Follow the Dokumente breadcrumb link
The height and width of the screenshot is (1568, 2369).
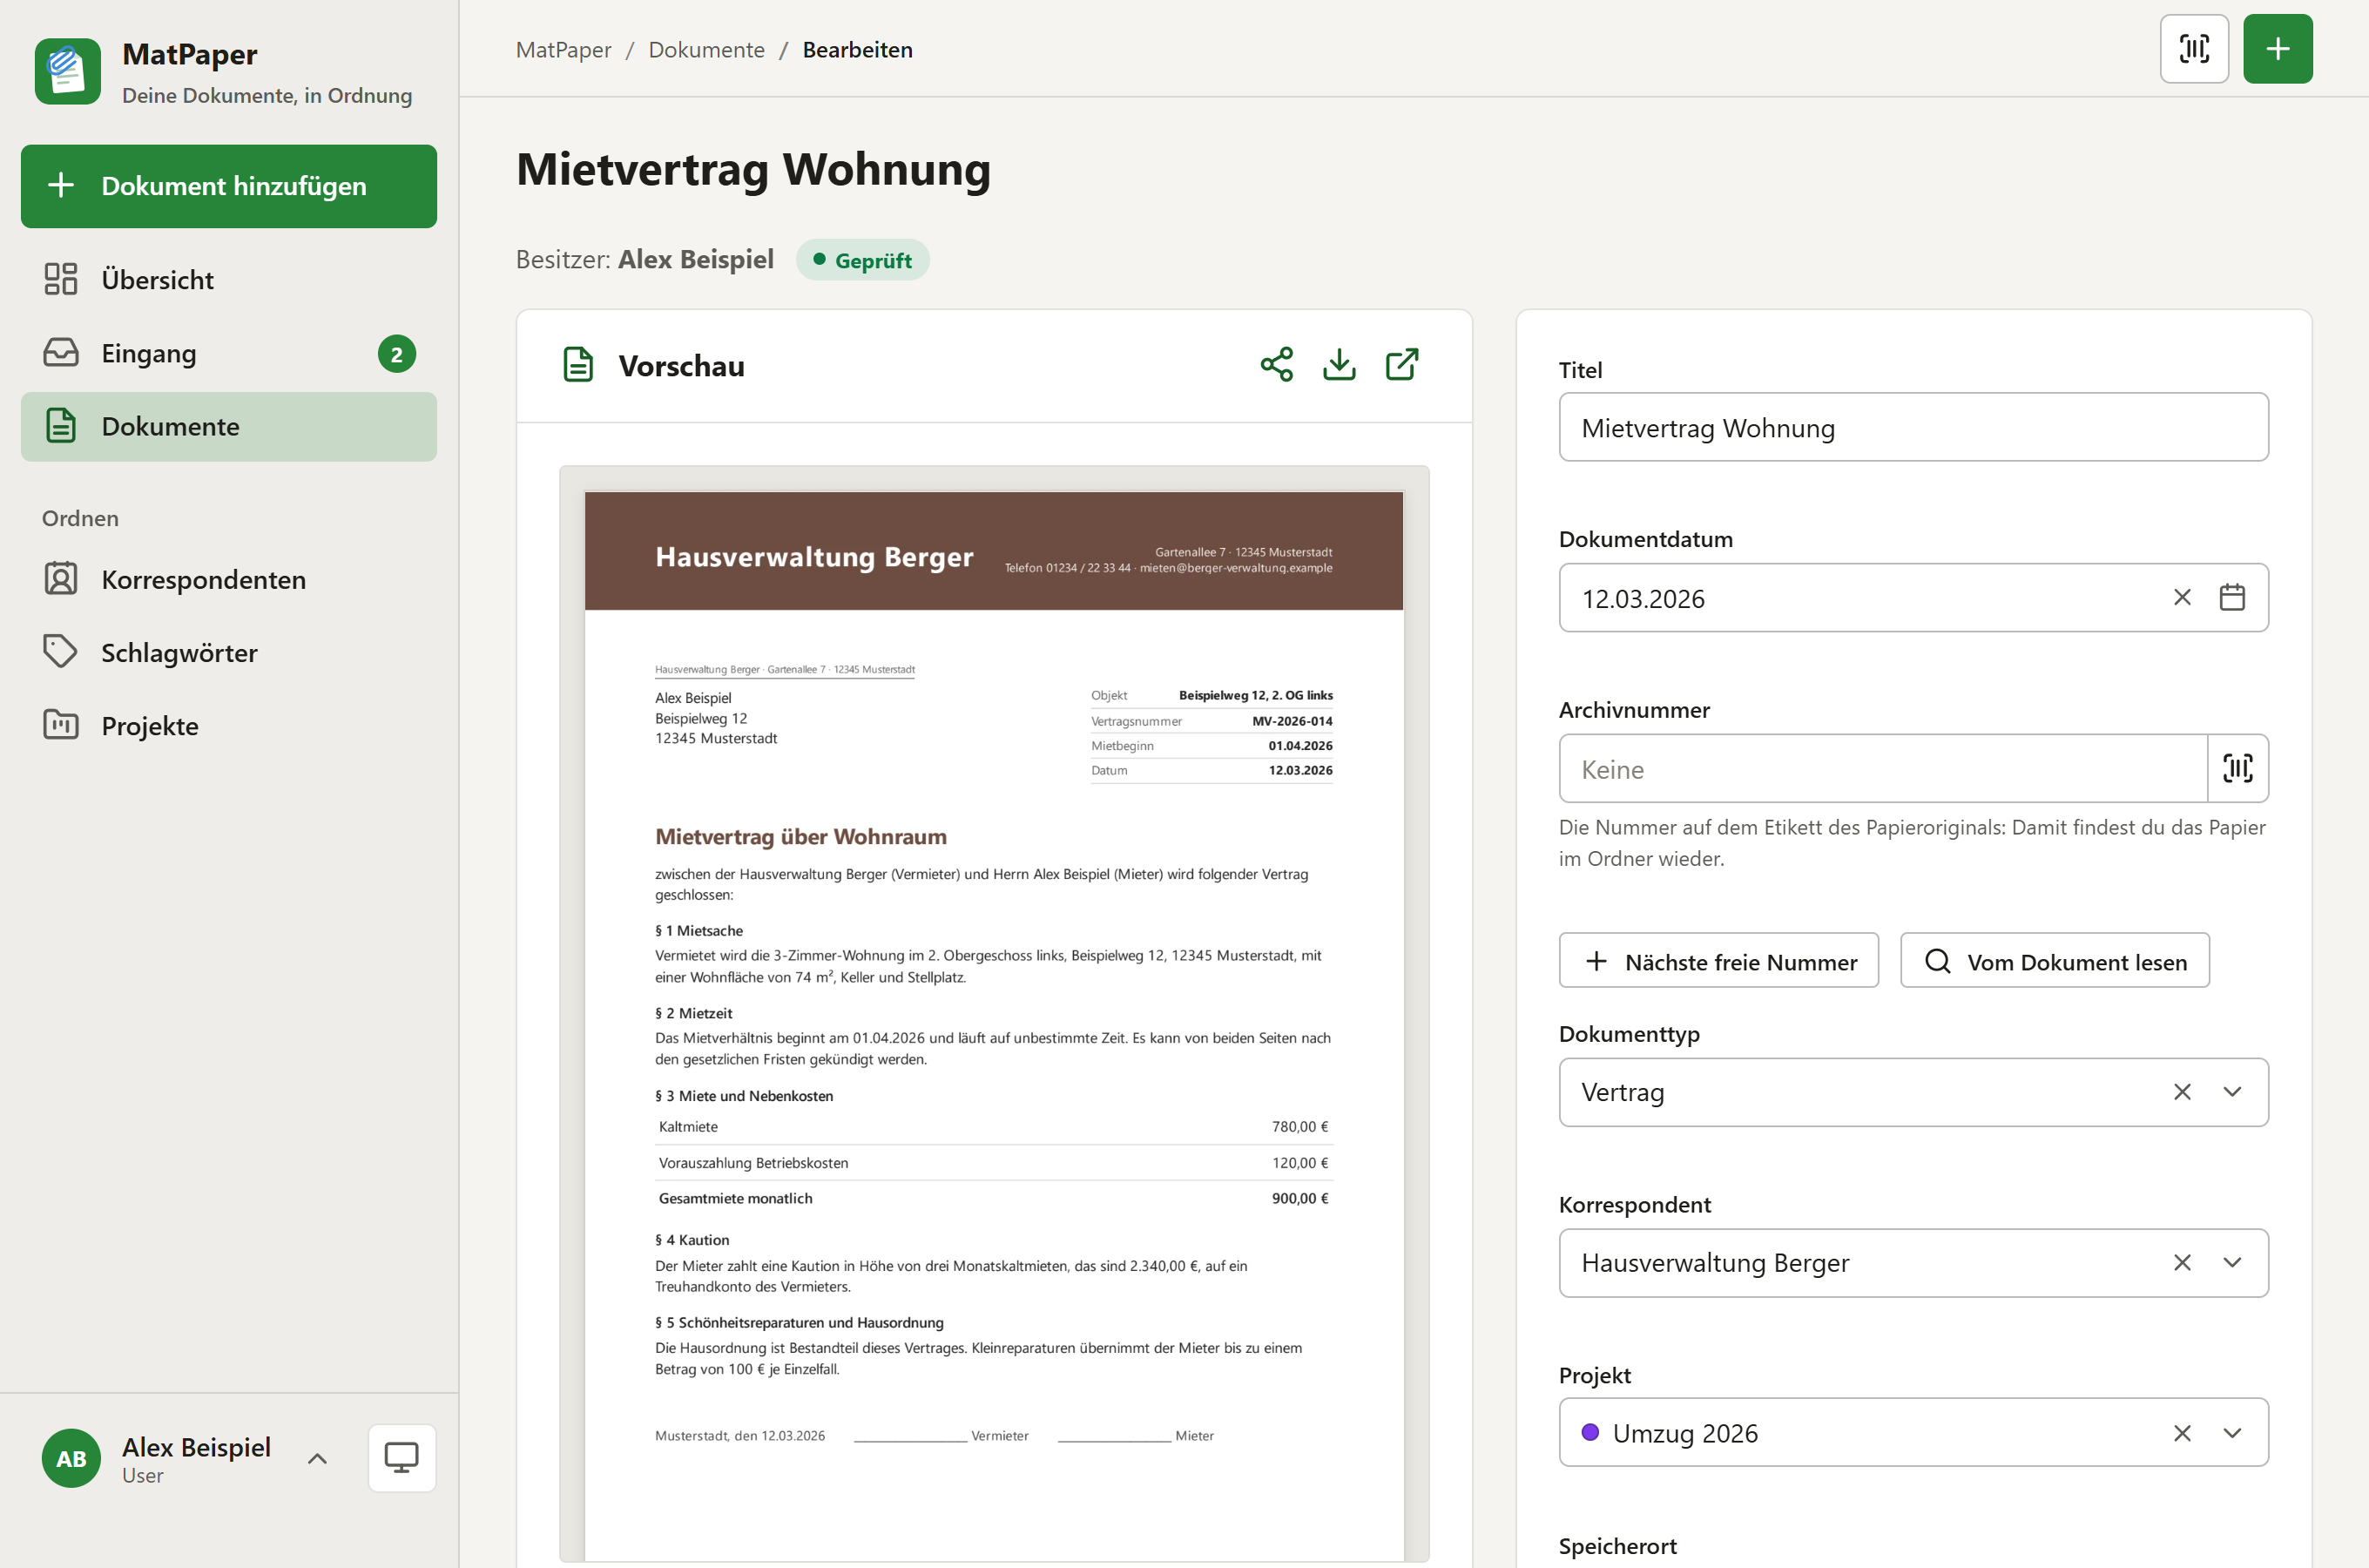(x=706, y=50)
